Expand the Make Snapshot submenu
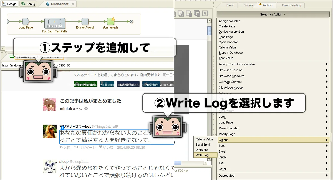Viewport: 333px width, 180px height. tap(273, 128)
